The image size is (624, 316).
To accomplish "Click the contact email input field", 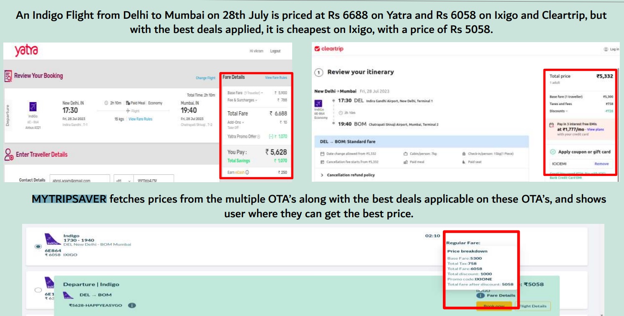I will (x=79, y=179).
